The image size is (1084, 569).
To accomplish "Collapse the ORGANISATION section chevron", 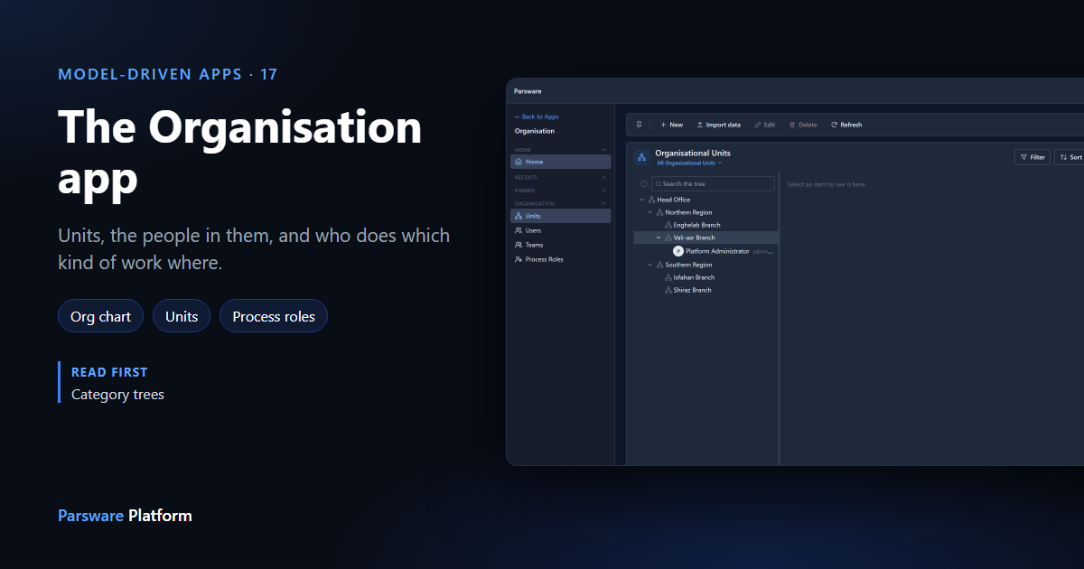I will [x=603, y=203].
